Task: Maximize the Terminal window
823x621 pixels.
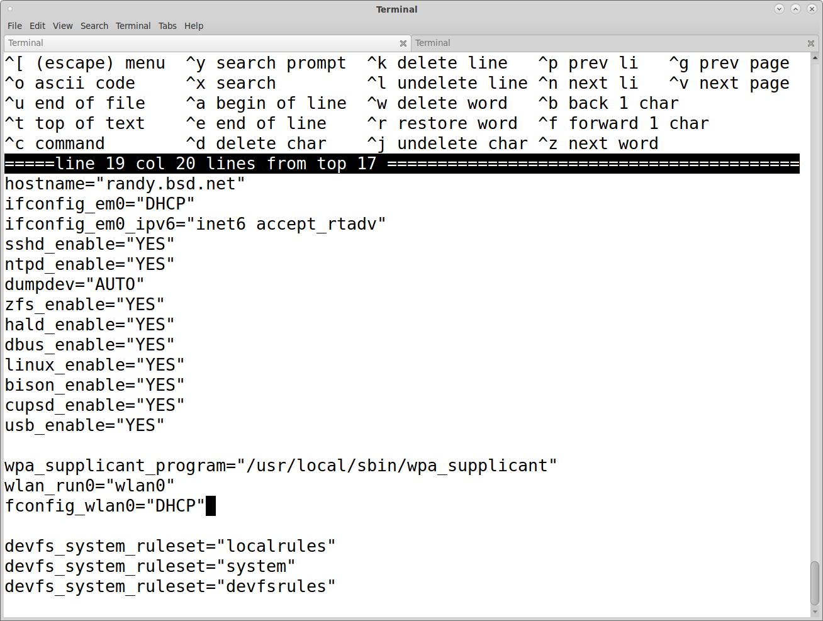Action: 795,9
